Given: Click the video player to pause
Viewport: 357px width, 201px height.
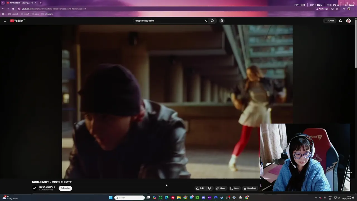Looking at the screenshot, I should click(177, 101).
